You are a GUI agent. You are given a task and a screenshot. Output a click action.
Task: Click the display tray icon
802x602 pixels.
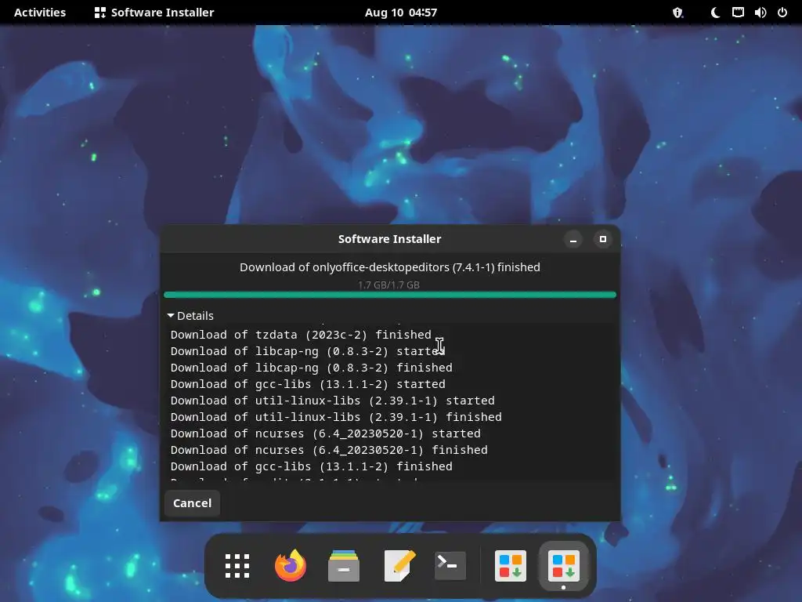738,13
